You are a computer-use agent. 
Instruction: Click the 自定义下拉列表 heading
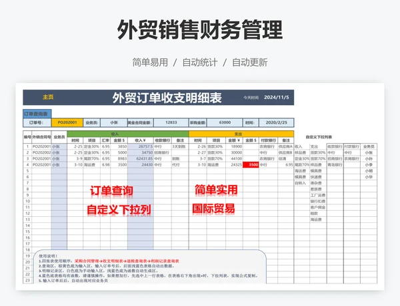tap(319, 137)
